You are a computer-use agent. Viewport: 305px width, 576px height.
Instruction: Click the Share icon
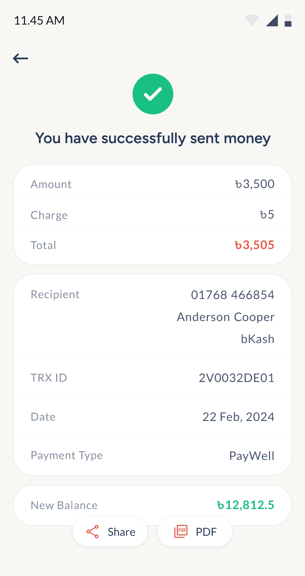point(93,532)
